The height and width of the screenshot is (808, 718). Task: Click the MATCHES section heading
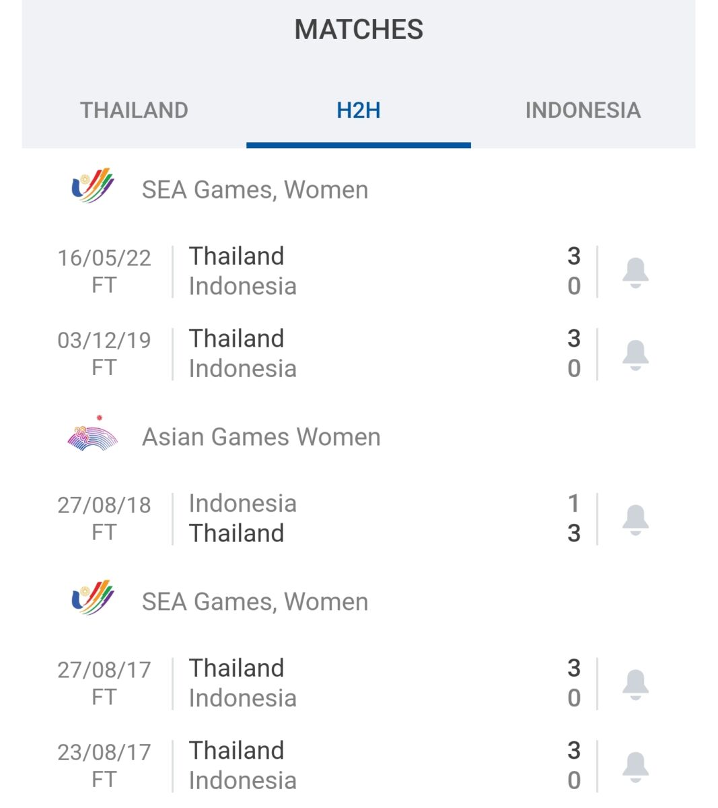[359, 30]
